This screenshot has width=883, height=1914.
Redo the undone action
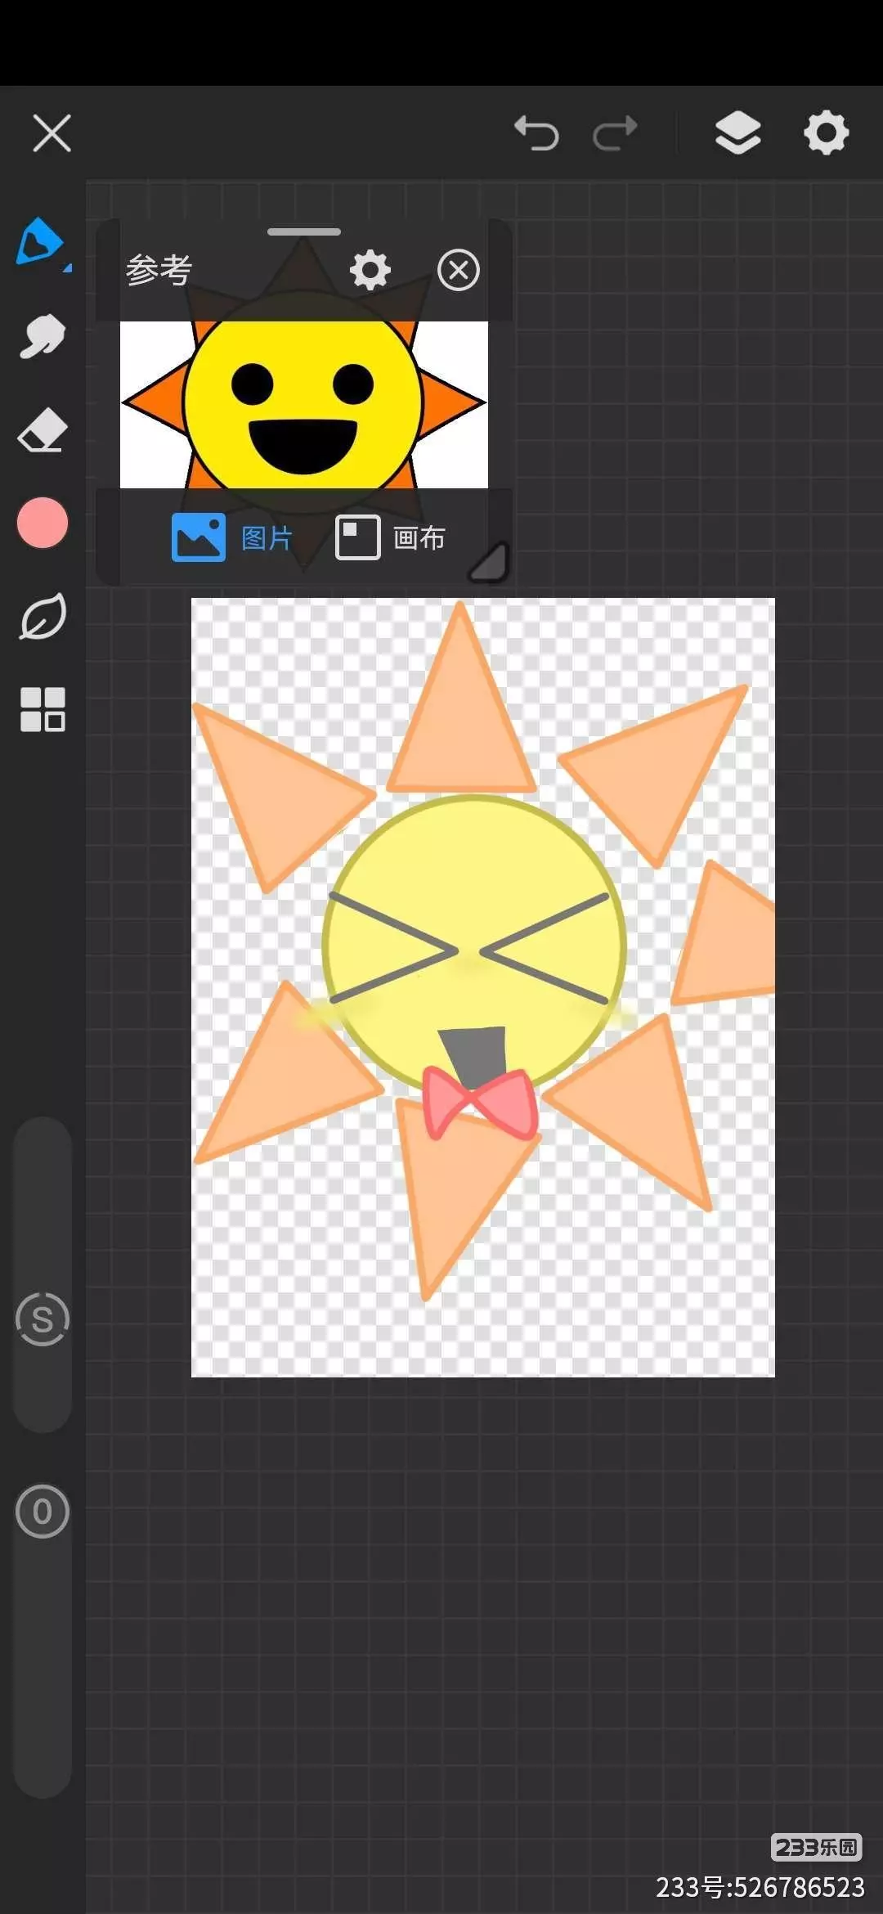pyautogui.click(x=615, y=133)
